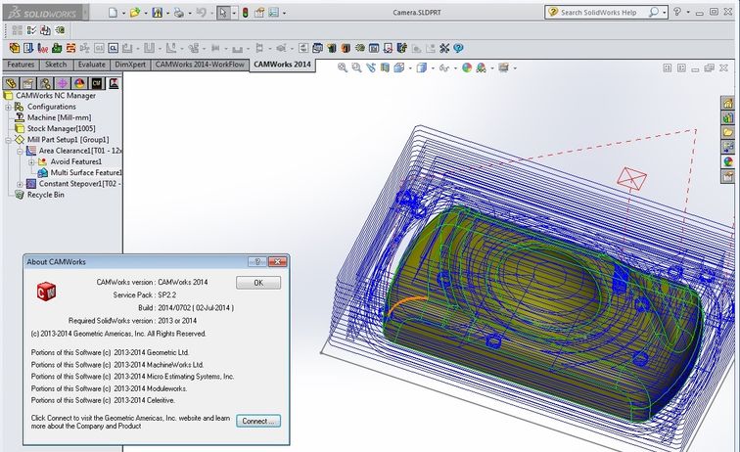740x452 pixels.
Task: Expand the Avoid Features1 node
Action: pyautogui.click(x=31, y=161)
